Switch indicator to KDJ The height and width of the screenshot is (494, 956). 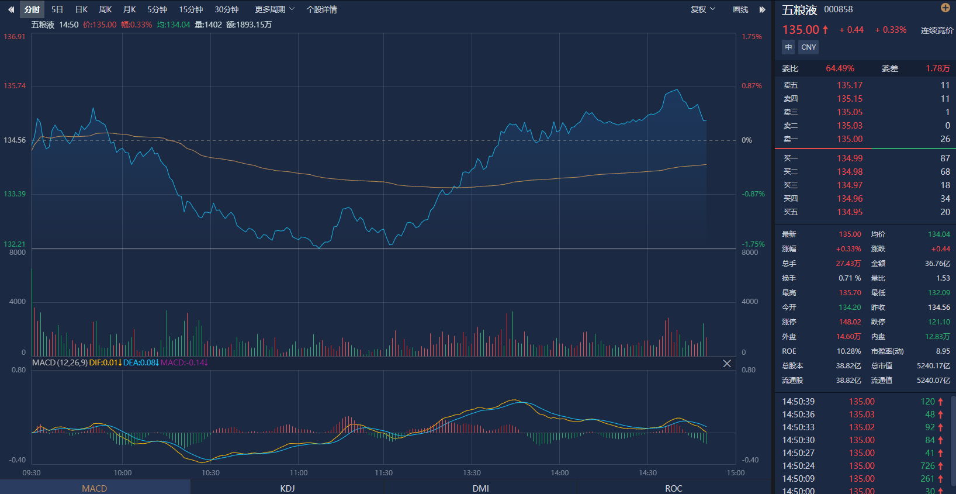coord(288,488)
